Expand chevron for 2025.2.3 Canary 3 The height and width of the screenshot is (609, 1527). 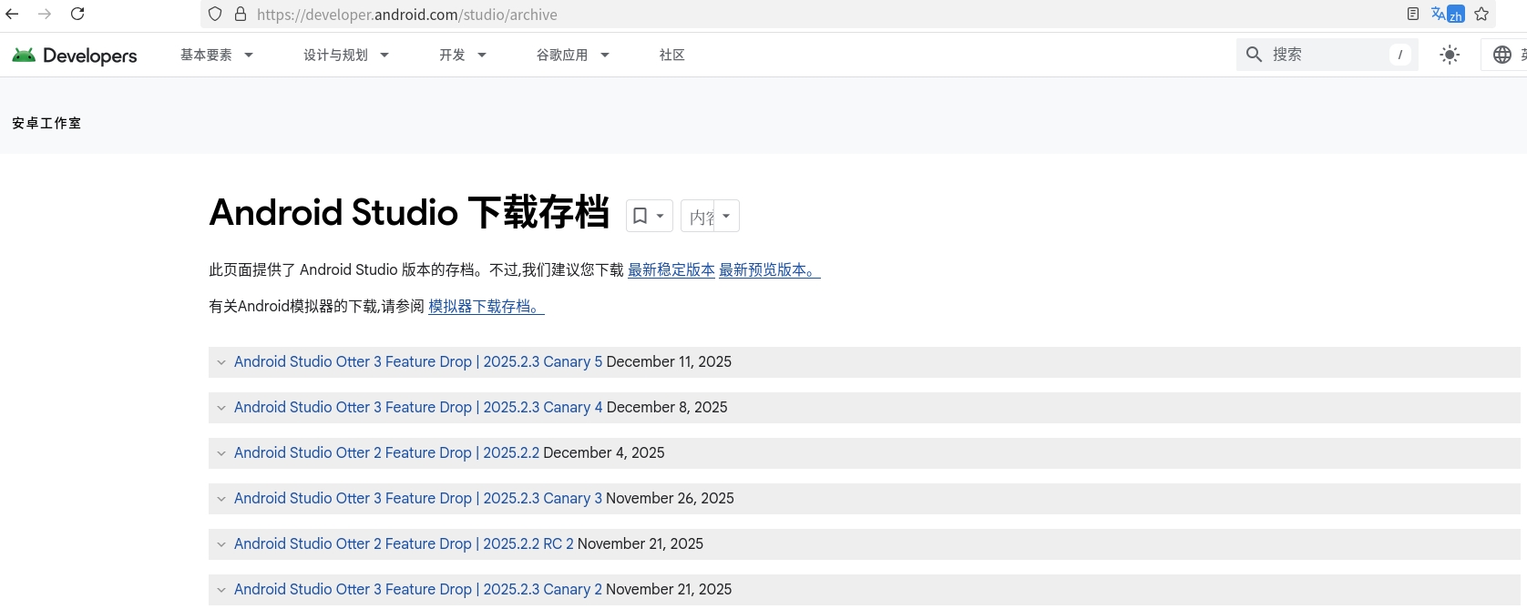click(x=221, y=499)
